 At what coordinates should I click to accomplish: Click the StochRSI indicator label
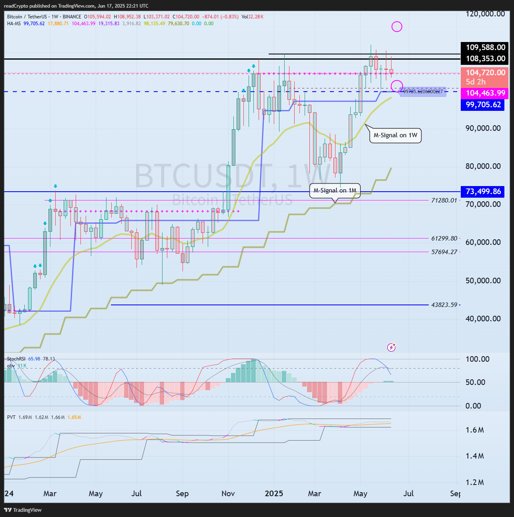point(16,359)
